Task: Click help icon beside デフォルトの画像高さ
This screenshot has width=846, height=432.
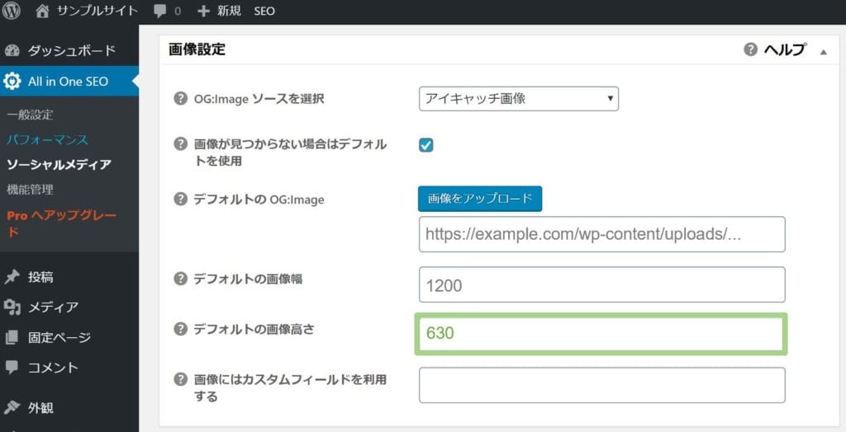Action: tap(180, 329)
